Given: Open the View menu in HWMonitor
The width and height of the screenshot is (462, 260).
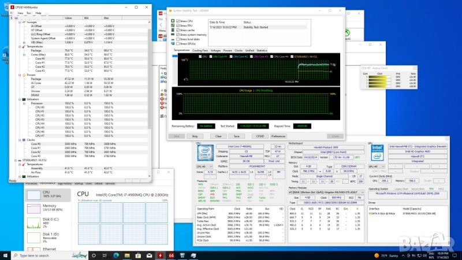Looking at the screenshot, I should tap(20, 12).
